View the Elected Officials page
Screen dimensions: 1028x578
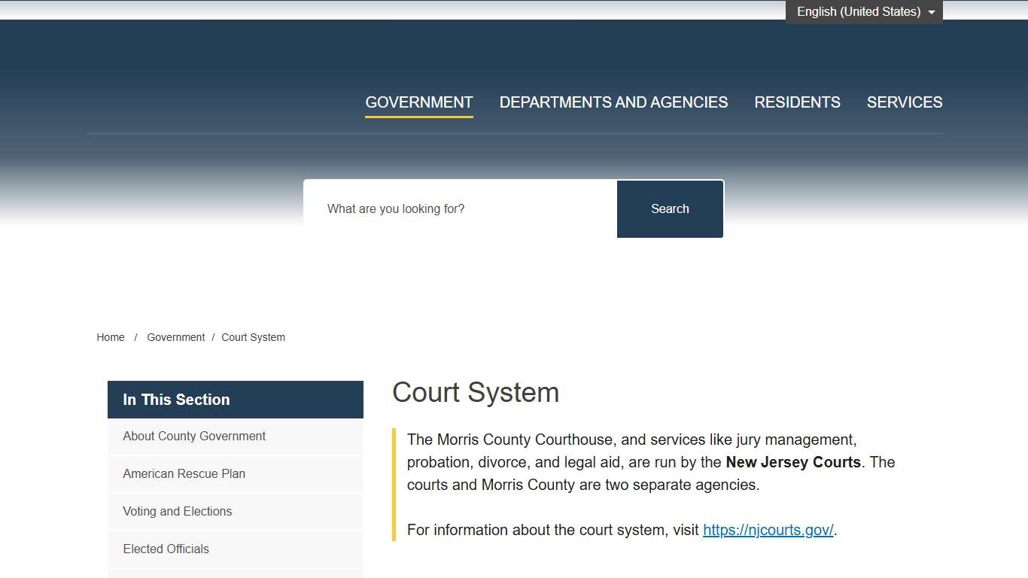(166, 549)
